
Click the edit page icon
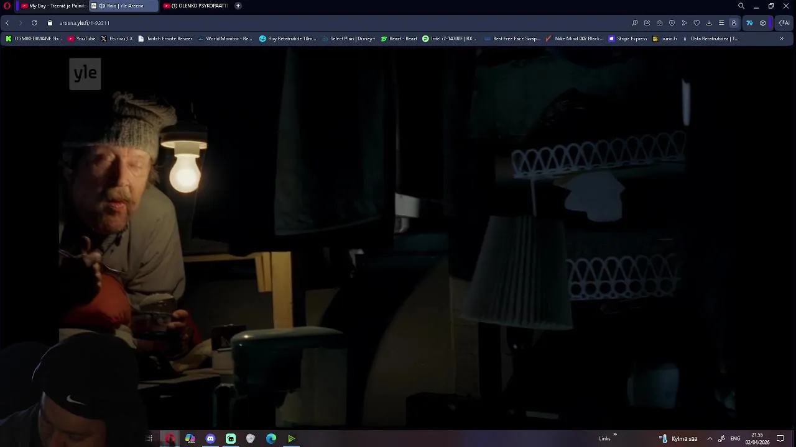pyautogui.click(x=647, y=23)
